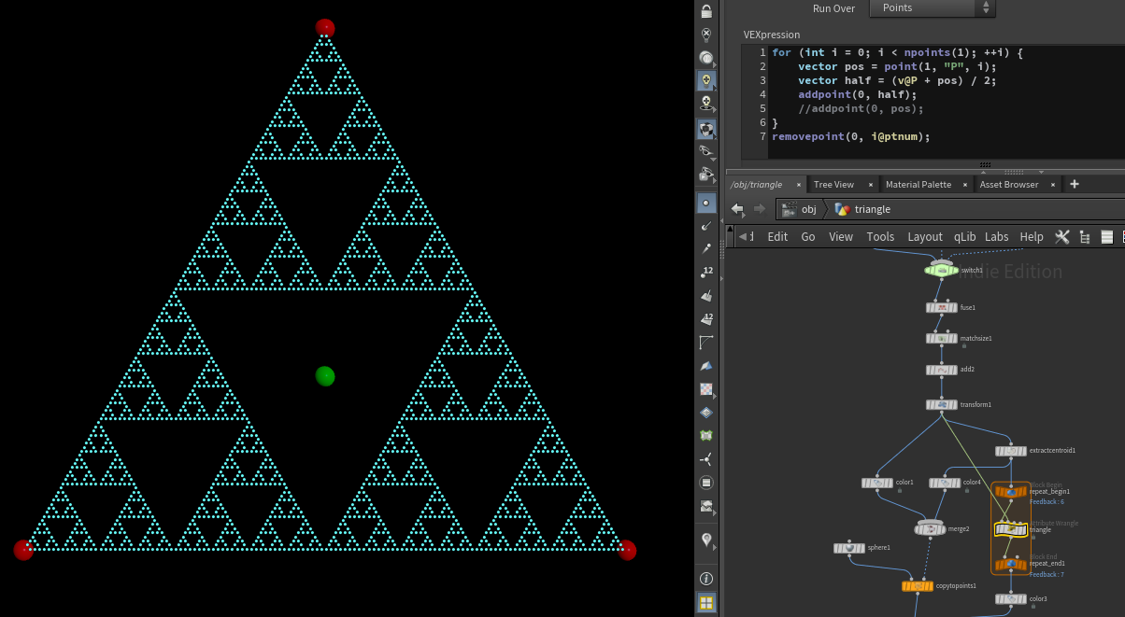Select the copytopoints1 node

click(x=917, y=586)
